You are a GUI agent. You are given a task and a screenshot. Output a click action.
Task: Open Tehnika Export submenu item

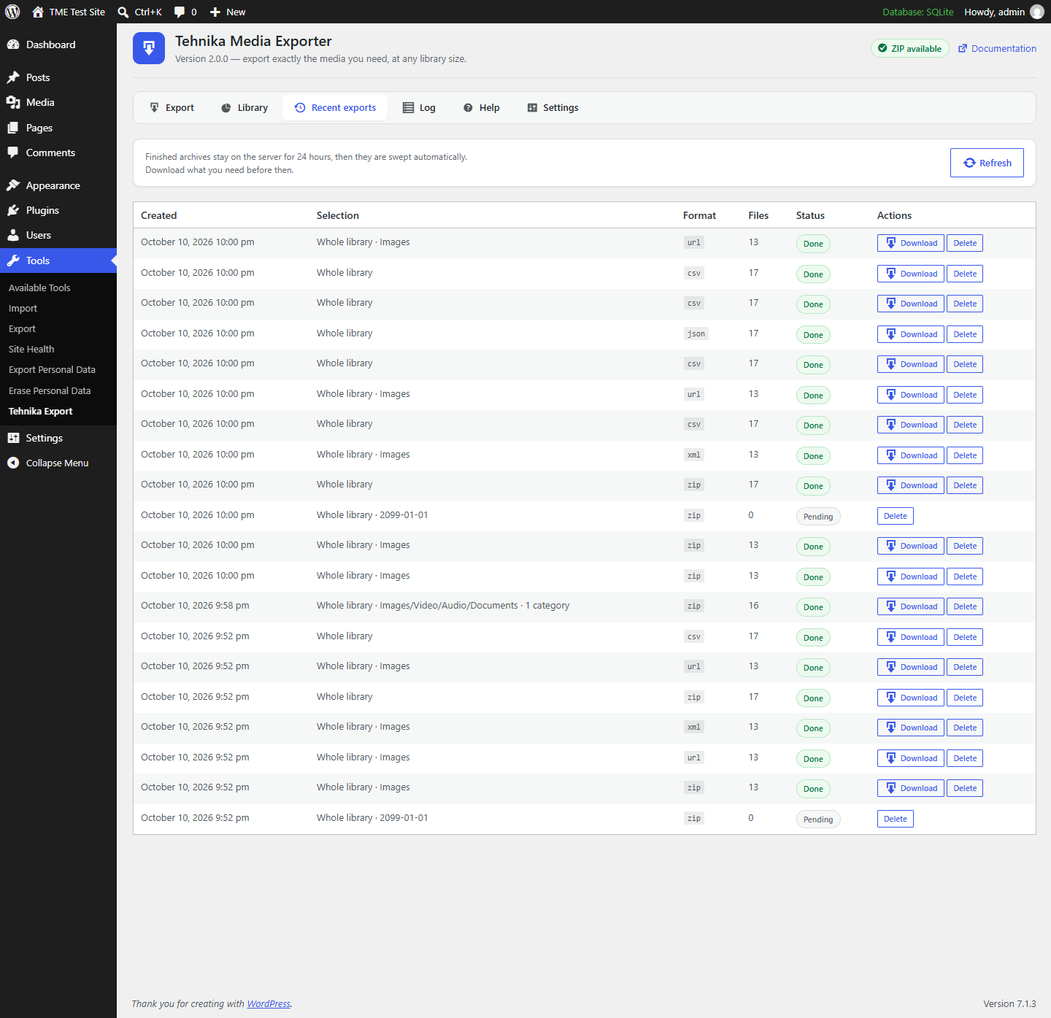pyautogui.click(x=40, y=411)
